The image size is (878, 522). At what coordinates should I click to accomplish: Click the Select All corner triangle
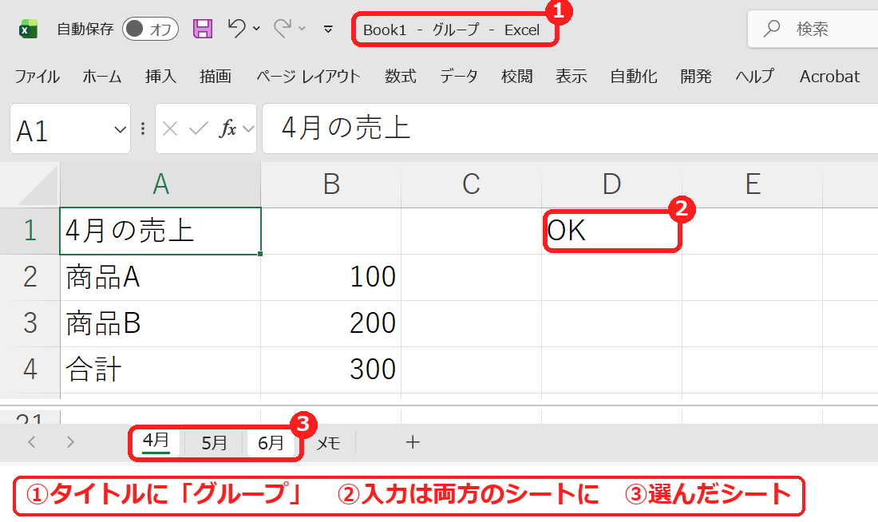[x=38, y=185]
